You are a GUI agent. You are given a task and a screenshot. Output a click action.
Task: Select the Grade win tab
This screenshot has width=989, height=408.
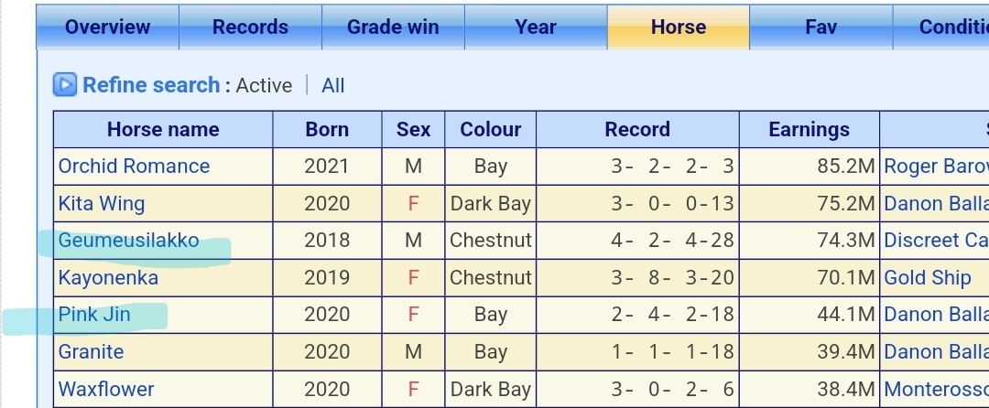tap(393, 27)
